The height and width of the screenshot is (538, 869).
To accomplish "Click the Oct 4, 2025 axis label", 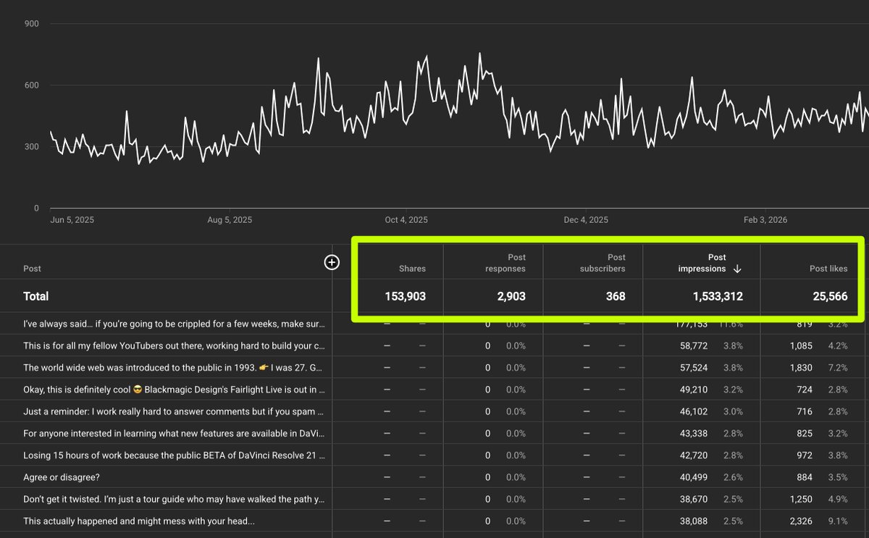I will (x=406, y=219).
